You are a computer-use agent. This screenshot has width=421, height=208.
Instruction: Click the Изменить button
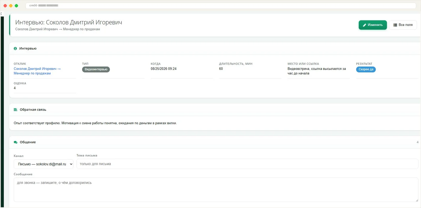tap(373, 25)
